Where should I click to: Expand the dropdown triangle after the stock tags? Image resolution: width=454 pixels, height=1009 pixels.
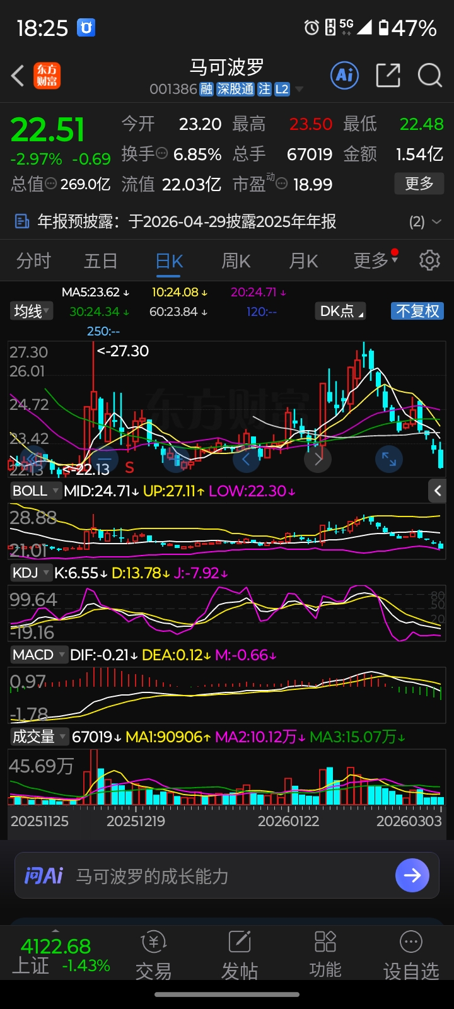coord(300,90)
